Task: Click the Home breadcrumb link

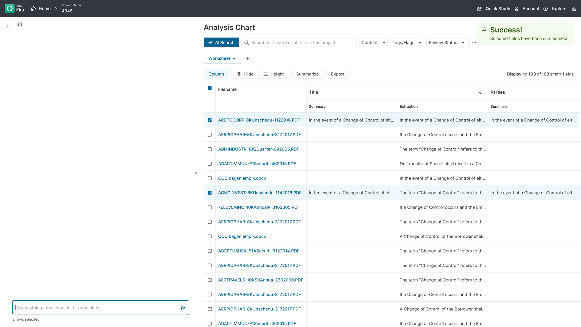Action: pyautogui.click(x=44, y=9)
